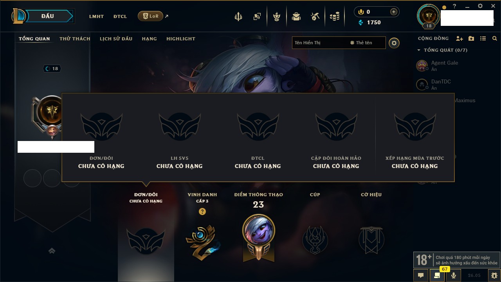Open the Loot chest icon
Screen dimensions: 501x282
[x=296, y=16]
